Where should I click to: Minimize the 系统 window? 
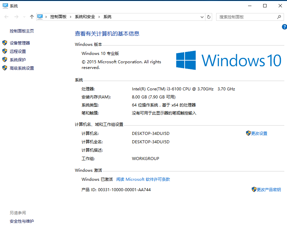click(250, 6)
